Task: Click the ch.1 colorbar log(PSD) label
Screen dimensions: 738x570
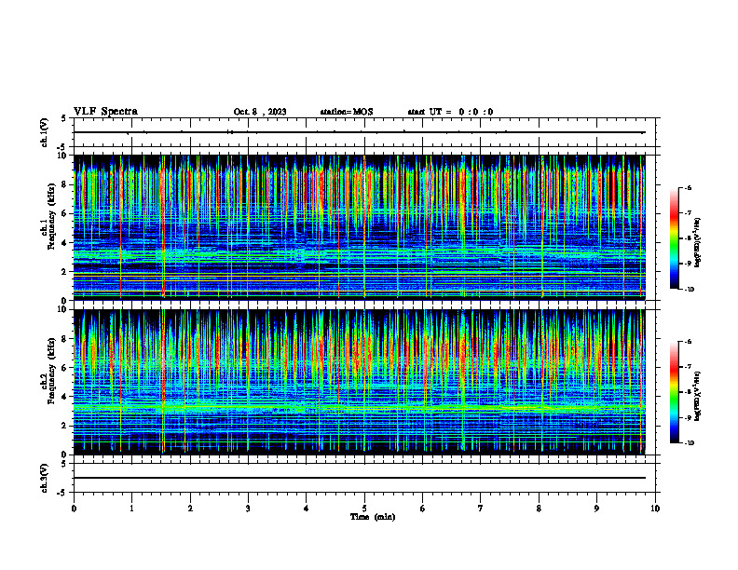Action: [x=698, y=243]
